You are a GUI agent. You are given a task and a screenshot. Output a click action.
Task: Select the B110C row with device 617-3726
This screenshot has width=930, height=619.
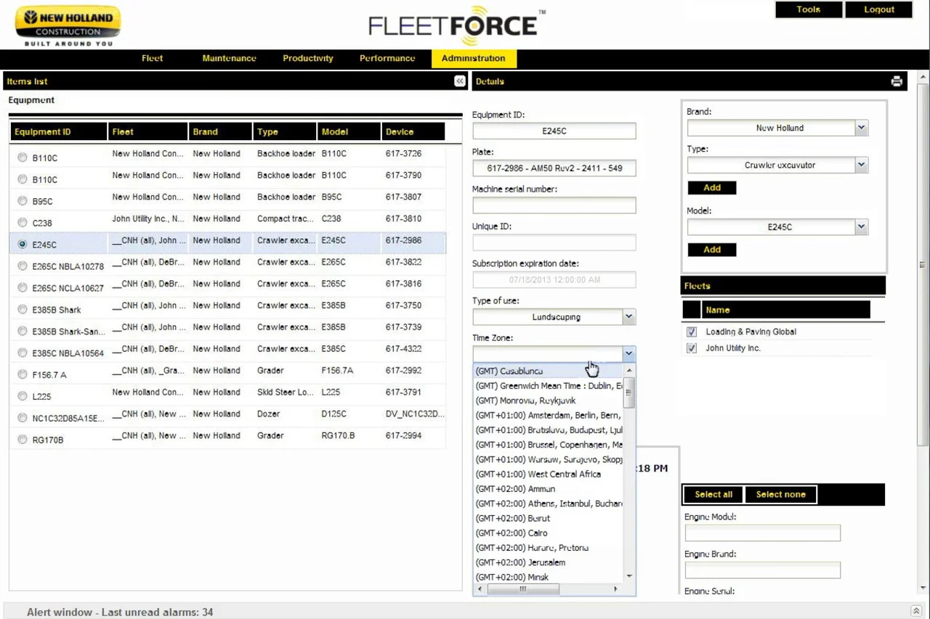[227, 157]
